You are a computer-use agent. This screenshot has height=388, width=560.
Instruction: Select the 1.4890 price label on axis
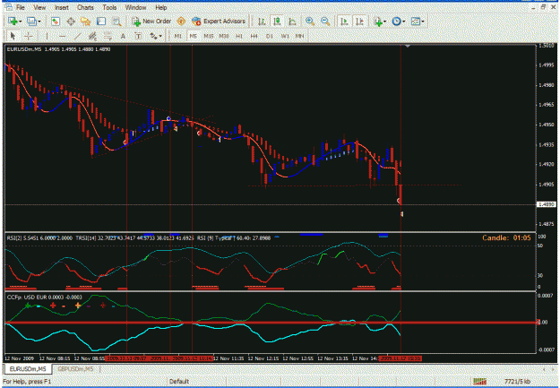(x=547, y=204)
